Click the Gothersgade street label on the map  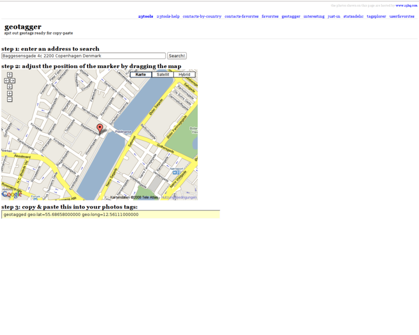tap(165, 148)
